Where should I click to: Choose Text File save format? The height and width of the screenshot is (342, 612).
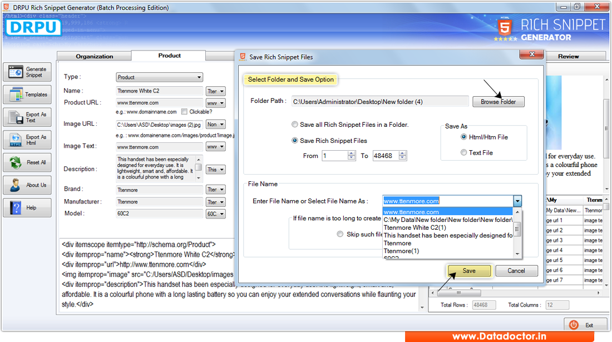(x=463, y=152)
